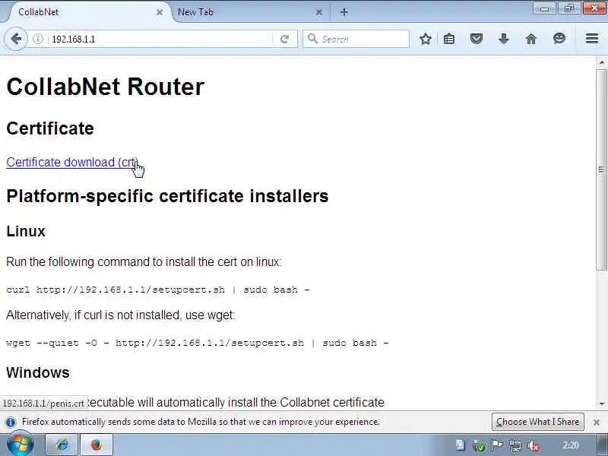Click the Windows section heading
608x456 pixels.
[x=38, y=372]
